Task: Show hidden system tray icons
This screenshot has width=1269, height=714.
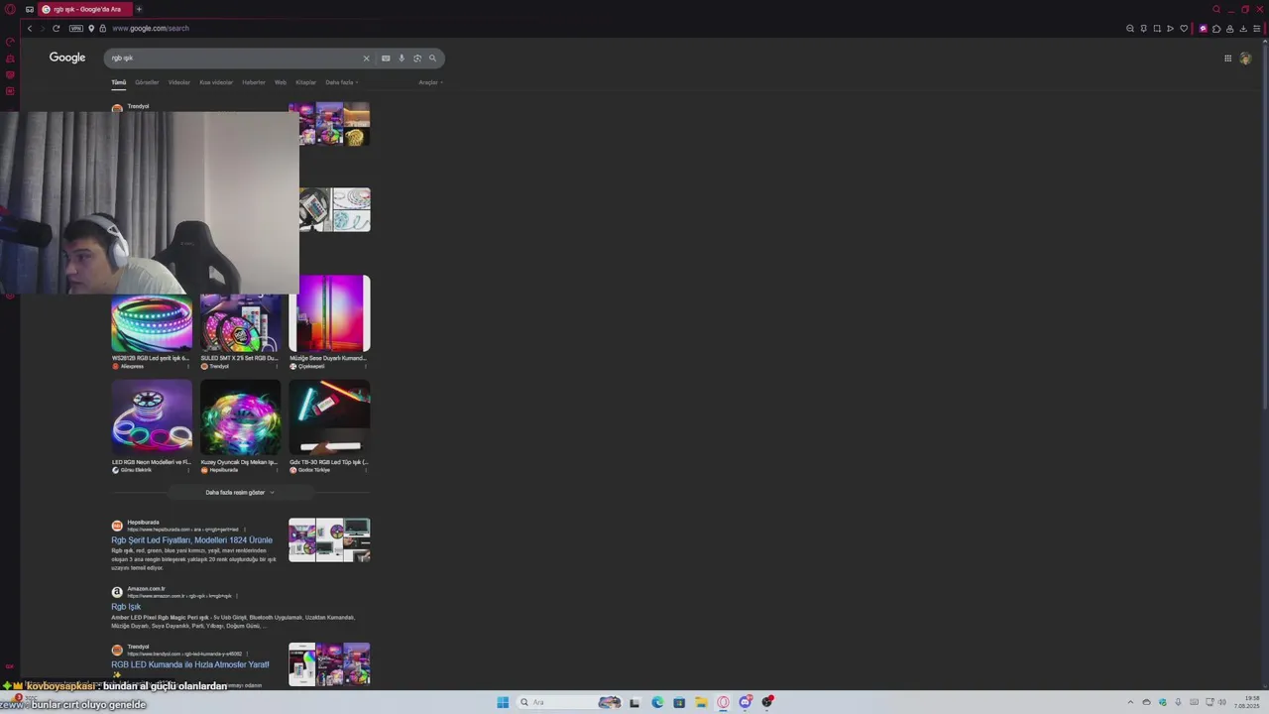Action: coord(1130,702)
